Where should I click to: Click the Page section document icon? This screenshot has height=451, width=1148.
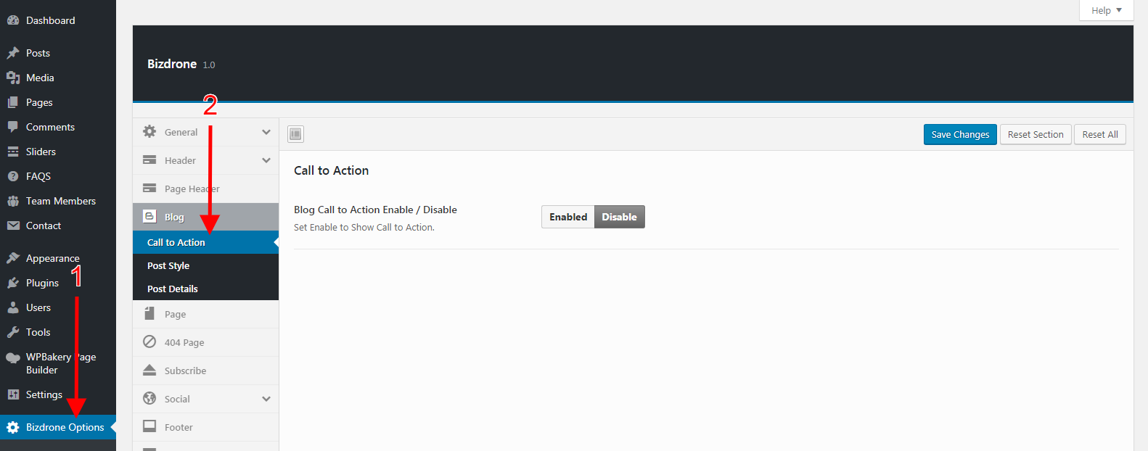pyautogui.click(x=149, y=313)
